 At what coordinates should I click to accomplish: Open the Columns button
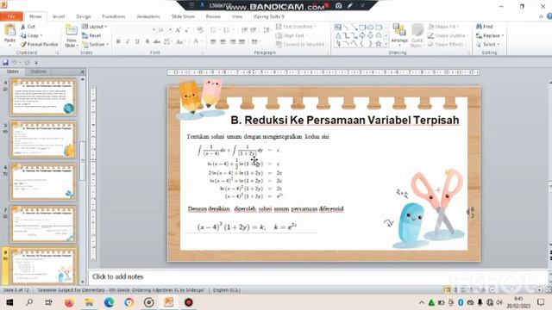click(255, 41)
